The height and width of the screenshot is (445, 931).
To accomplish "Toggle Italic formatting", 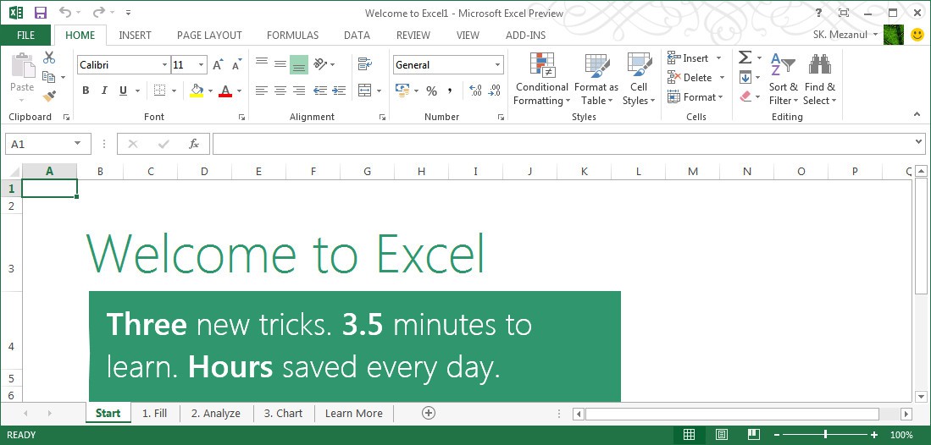I will point(104,91).
